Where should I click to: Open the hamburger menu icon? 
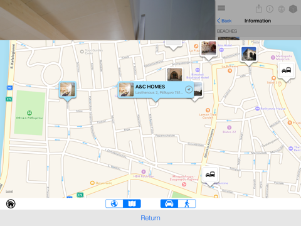221,8
